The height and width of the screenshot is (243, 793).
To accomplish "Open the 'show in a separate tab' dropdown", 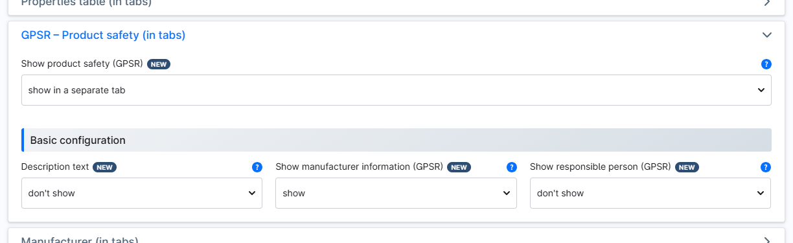I will 396,90.
